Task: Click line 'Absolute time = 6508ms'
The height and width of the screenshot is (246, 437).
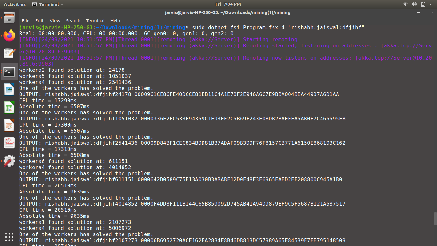Action: [54, 155]
